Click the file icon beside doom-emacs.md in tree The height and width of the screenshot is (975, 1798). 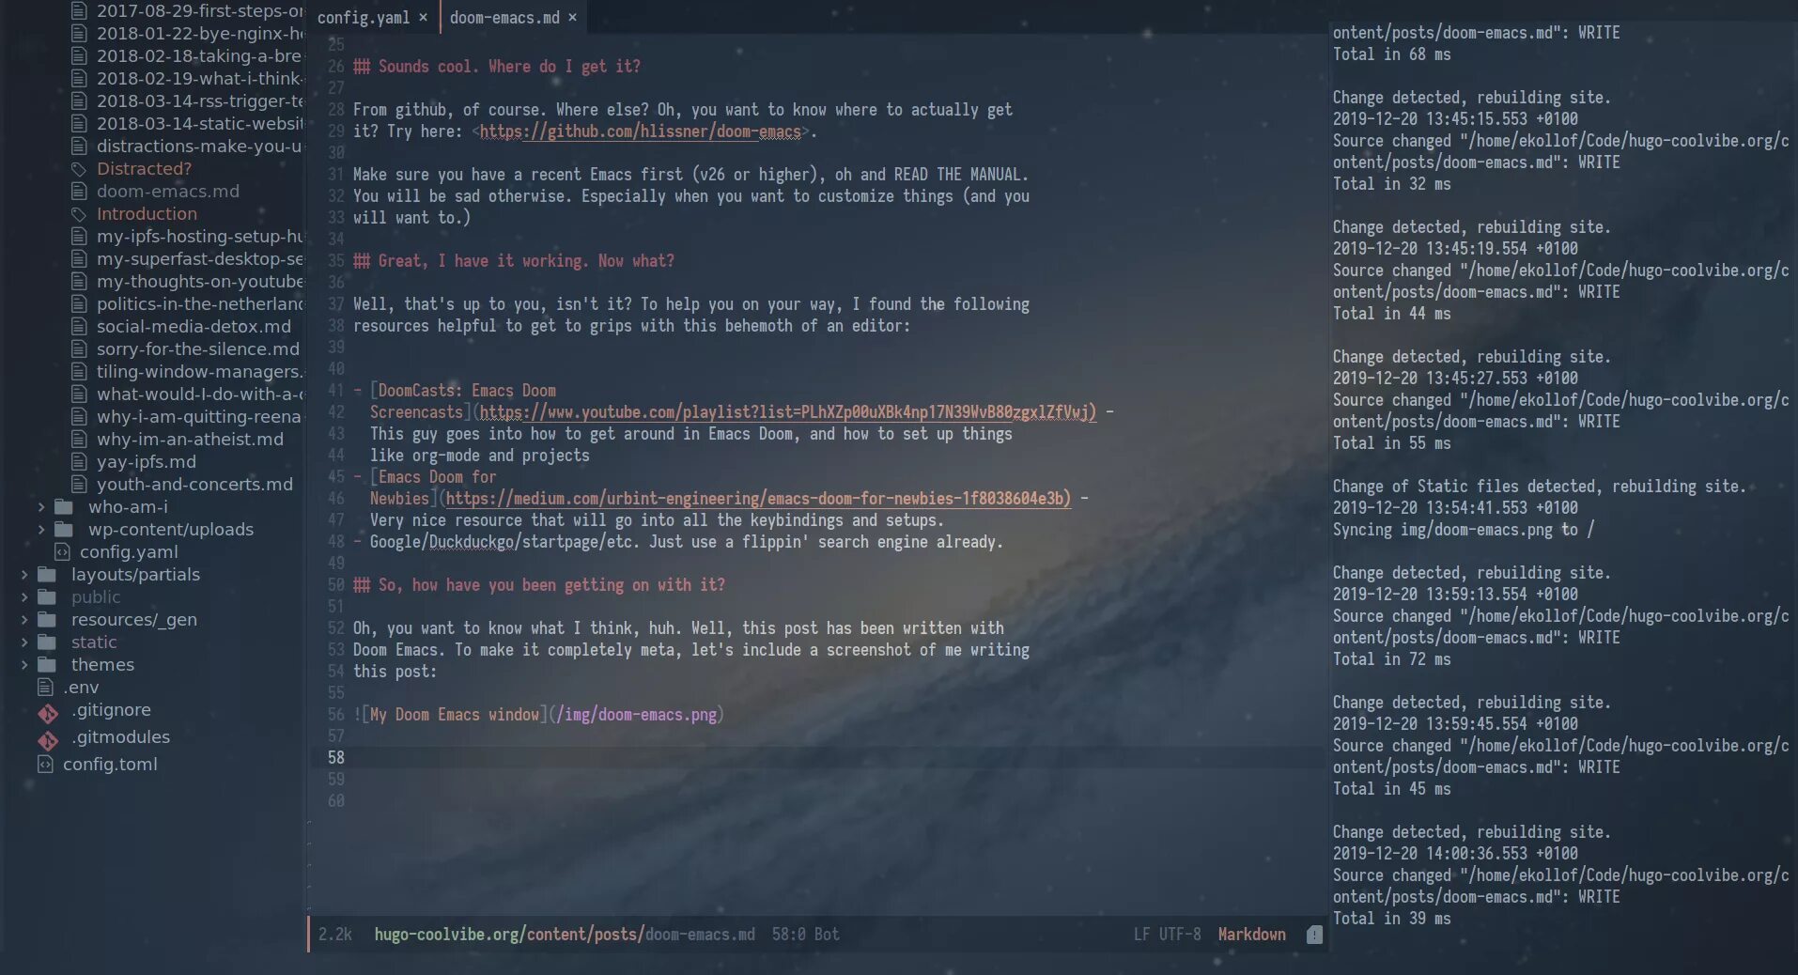point(79,192)
